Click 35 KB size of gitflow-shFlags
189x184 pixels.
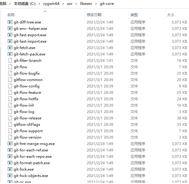[x=182, y=125]
